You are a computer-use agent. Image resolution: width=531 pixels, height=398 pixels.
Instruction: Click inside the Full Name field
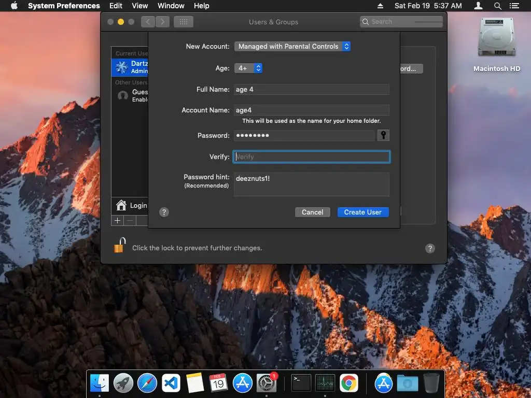click(312, 89)
